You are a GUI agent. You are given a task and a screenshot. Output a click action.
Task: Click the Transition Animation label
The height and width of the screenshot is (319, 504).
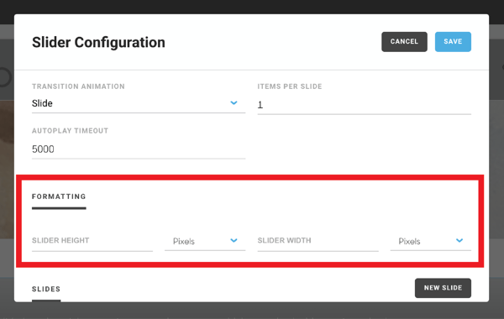point(78,86)
